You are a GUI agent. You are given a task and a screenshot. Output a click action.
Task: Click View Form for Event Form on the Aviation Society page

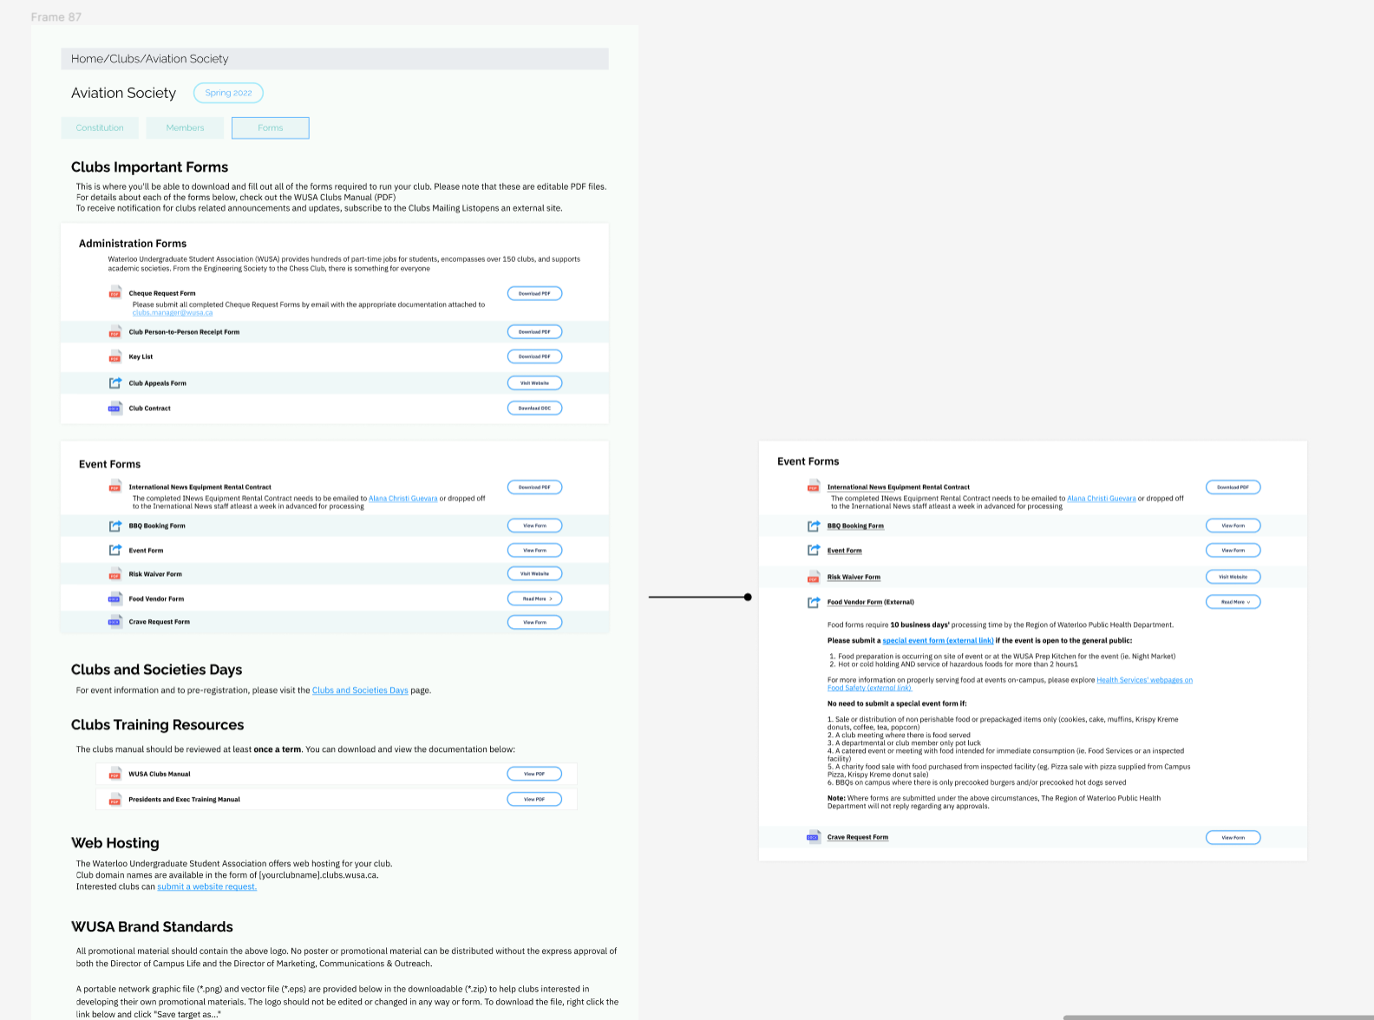[x=535, y=550]
